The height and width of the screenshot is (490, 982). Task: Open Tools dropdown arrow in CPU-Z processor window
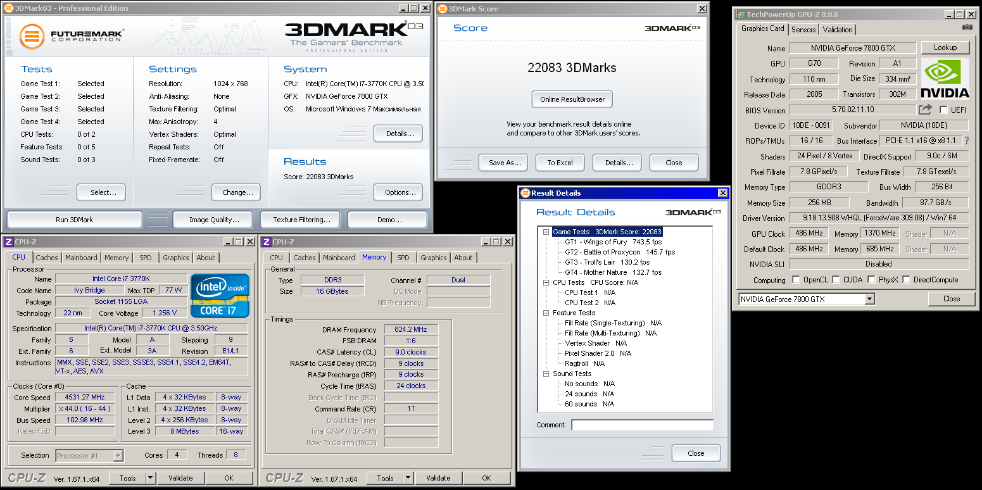pyautogui.click(x=150, y=478)
